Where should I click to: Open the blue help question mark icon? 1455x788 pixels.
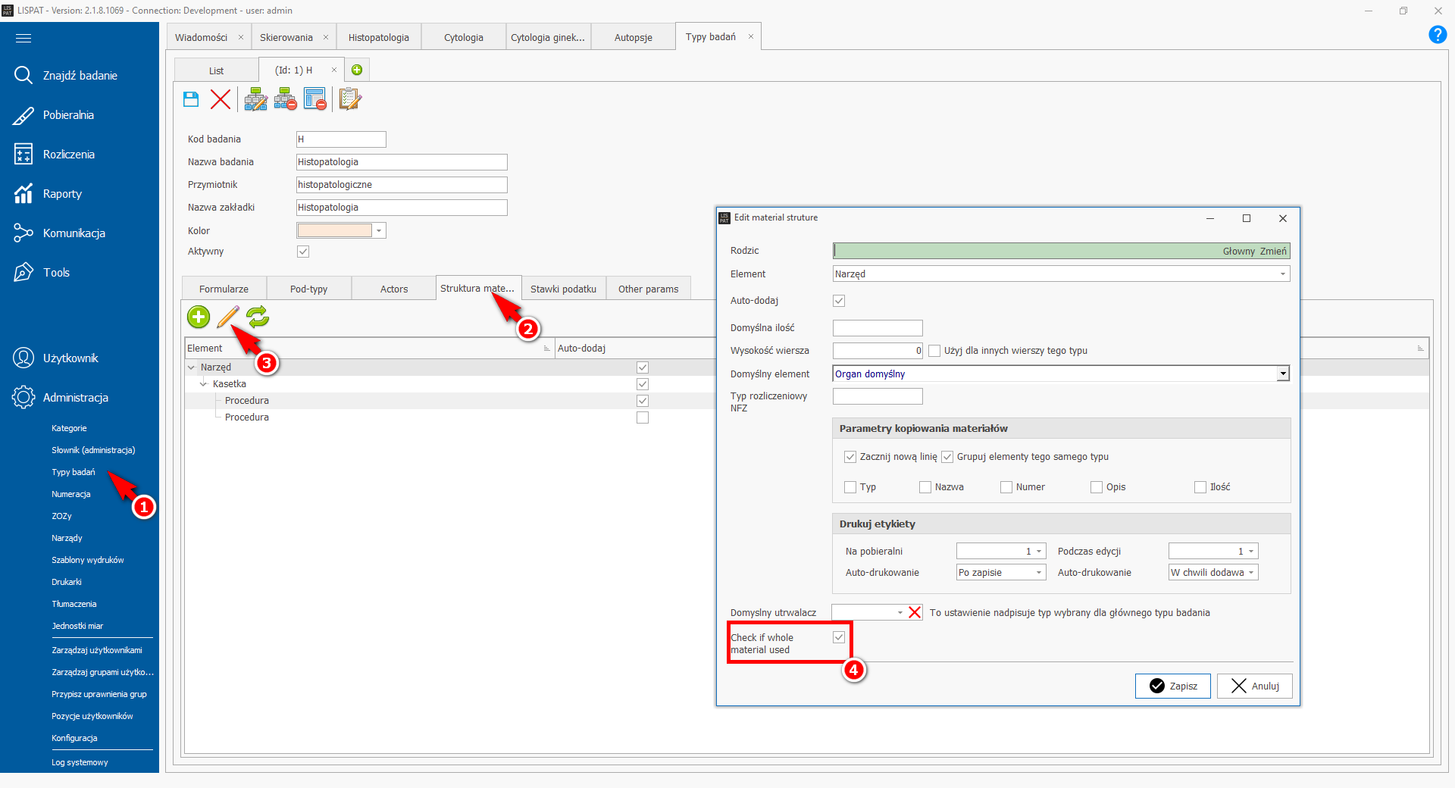tap(1437, 35)
